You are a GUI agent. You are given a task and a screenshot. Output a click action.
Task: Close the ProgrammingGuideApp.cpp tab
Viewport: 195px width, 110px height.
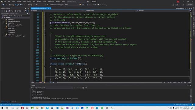50,9
